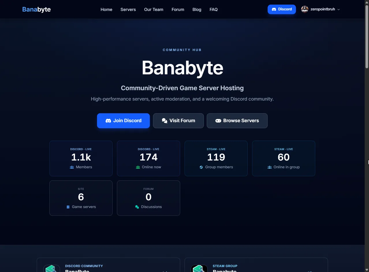Click the Steam Group card logo

[199, 269]
